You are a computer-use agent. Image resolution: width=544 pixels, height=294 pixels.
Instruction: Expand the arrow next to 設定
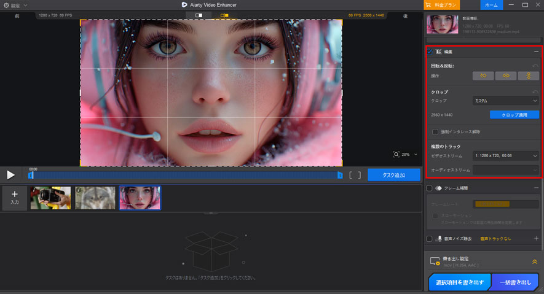click(x=25, y=6)
